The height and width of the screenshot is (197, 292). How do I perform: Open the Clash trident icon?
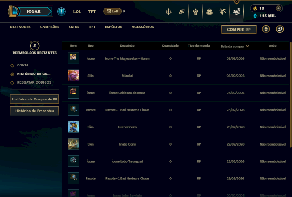(x=169, y=12)
